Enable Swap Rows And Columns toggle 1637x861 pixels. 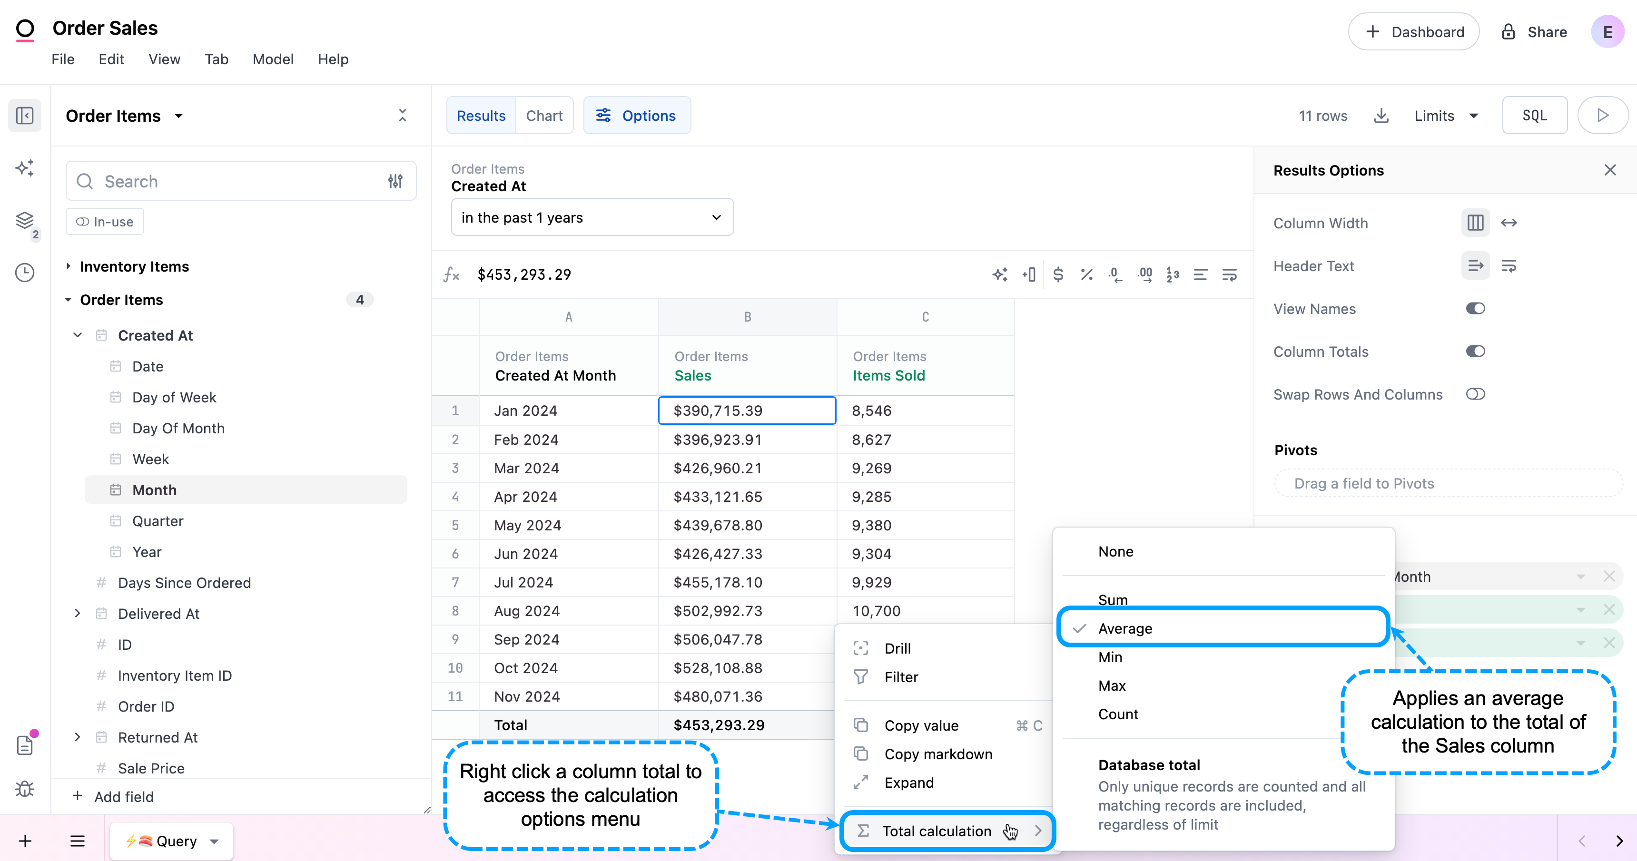click(x=1475, y=394)
